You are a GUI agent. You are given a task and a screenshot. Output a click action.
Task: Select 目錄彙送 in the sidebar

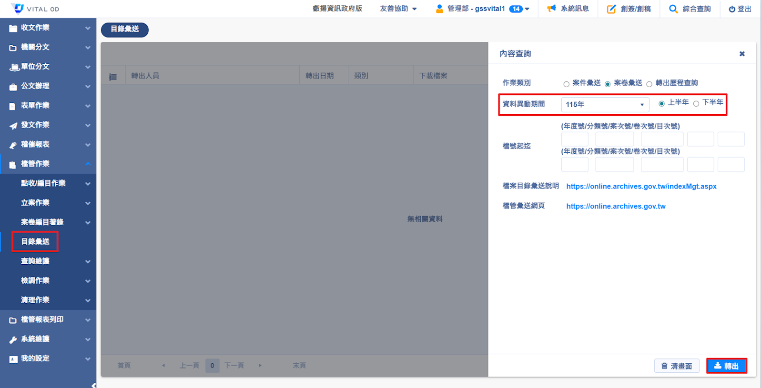35,241
